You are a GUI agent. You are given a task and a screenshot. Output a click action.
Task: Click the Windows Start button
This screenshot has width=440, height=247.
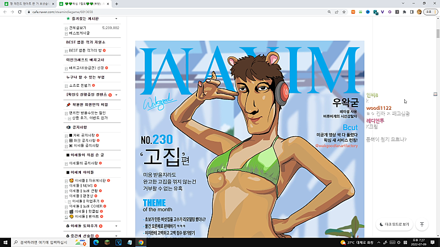(5, 242)
